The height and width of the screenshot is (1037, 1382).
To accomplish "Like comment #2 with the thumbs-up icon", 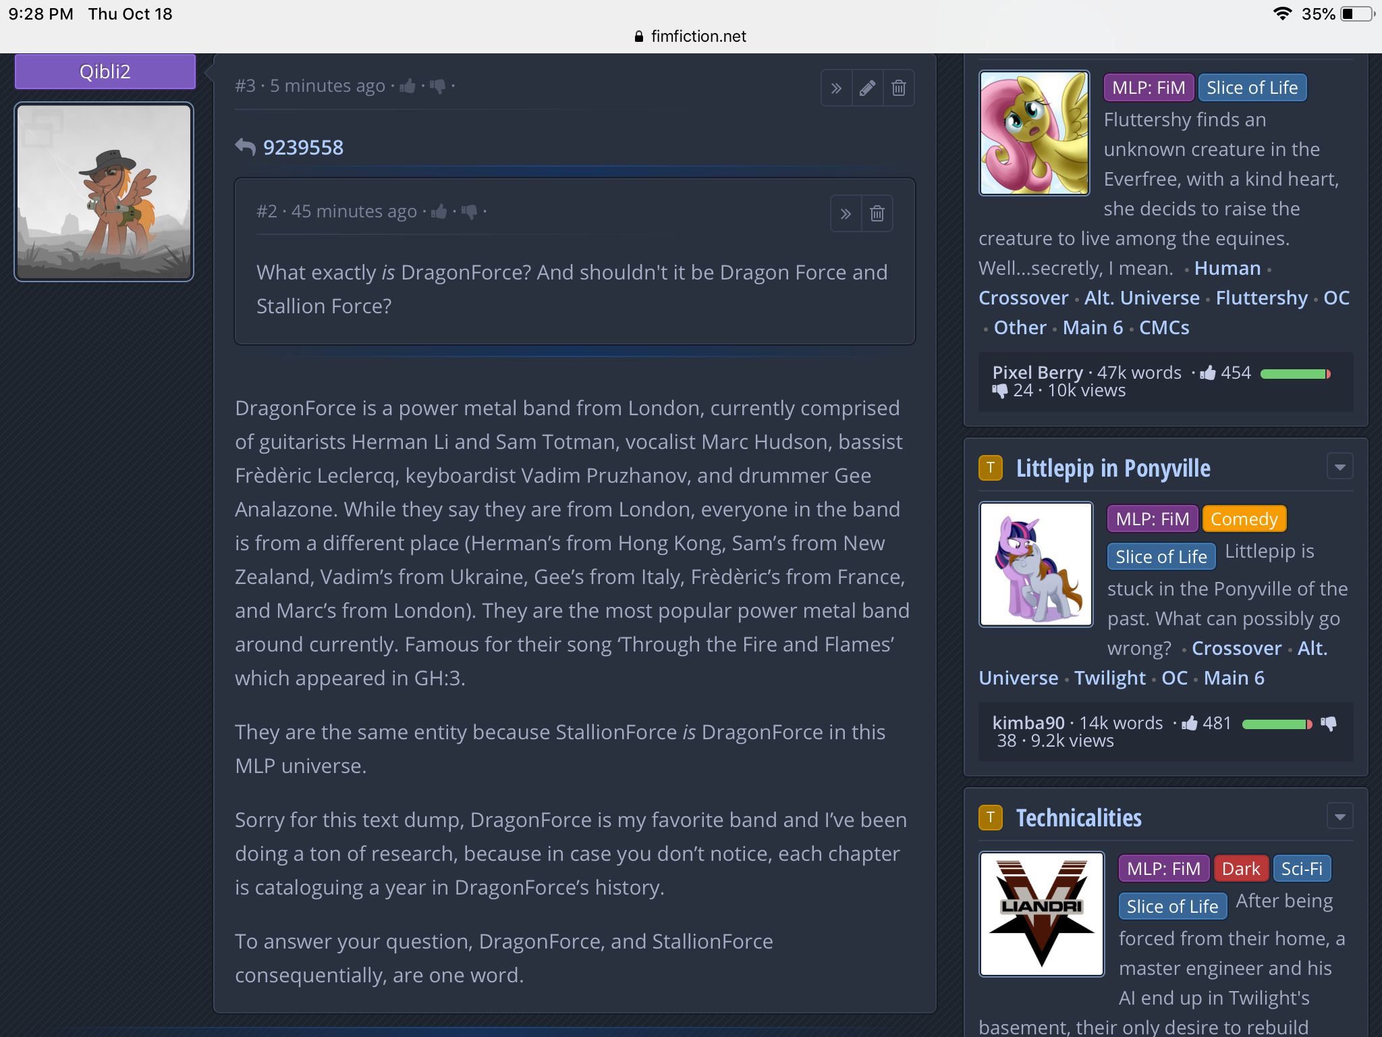I will pyautogui.click(x=439, y=211).
